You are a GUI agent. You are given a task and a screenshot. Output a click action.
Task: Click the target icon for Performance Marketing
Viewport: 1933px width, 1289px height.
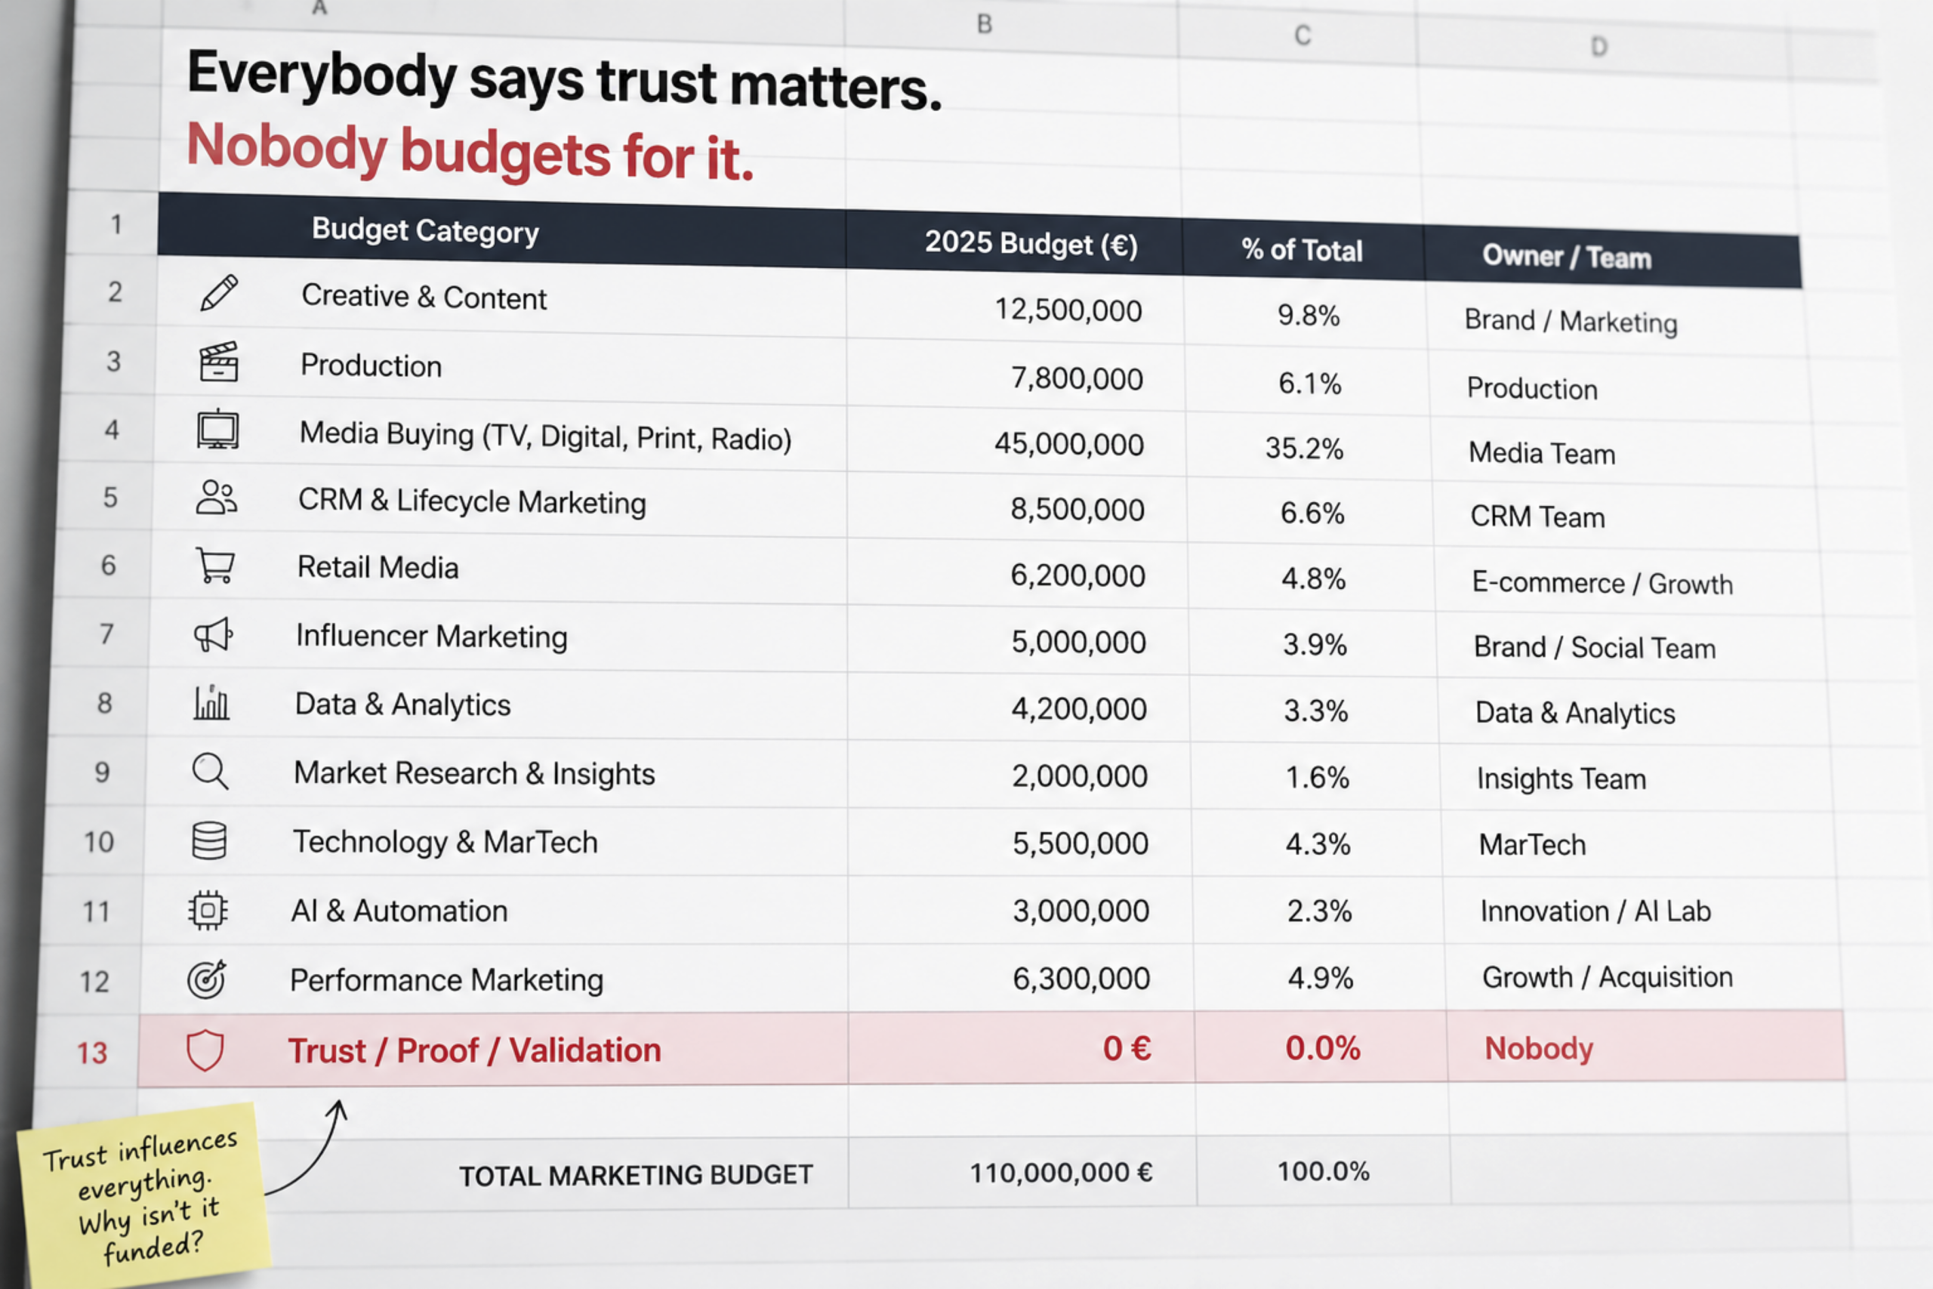click(206, 979)
